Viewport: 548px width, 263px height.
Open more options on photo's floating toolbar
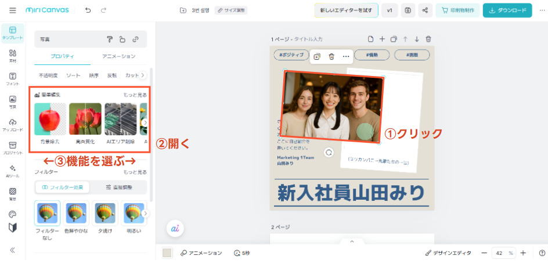pyautogui.click(x=346, y=57)
